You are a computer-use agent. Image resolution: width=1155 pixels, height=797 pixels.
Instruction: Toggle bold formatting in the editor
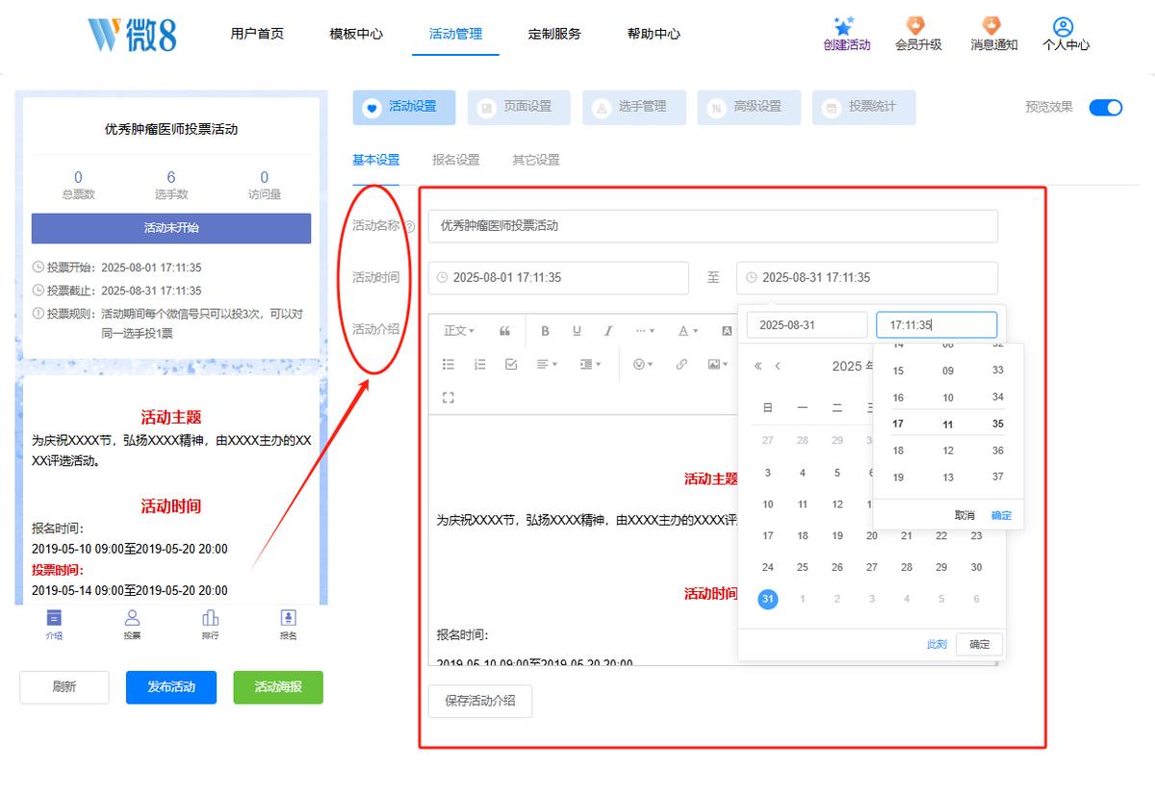(545, 331)
